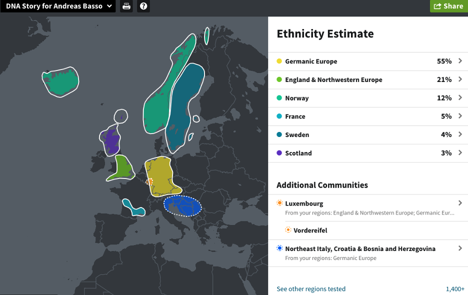Expand the Sweden row chevron

(x=460, y=134)
